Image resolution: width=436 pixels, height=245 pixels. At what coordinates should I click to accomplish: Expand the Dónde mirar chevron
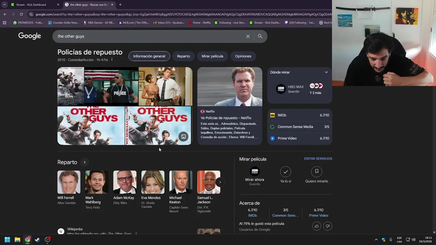pos(326,72)
